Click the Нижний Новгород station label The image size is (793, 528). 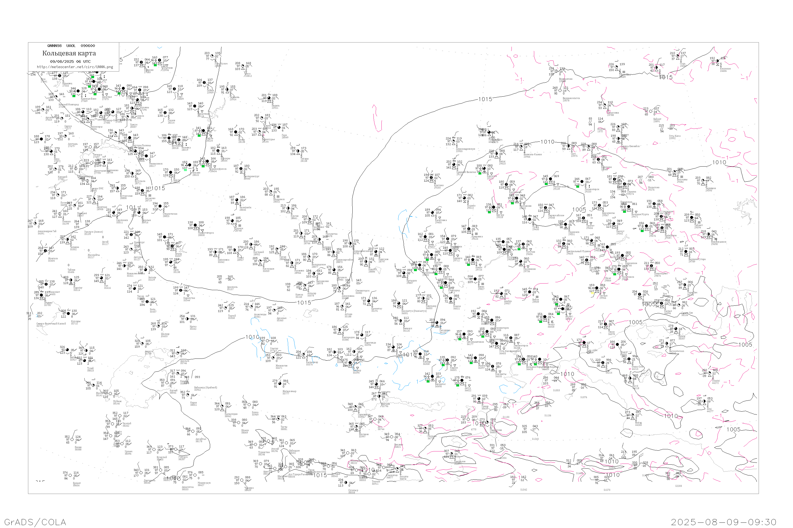coord(69,105)
